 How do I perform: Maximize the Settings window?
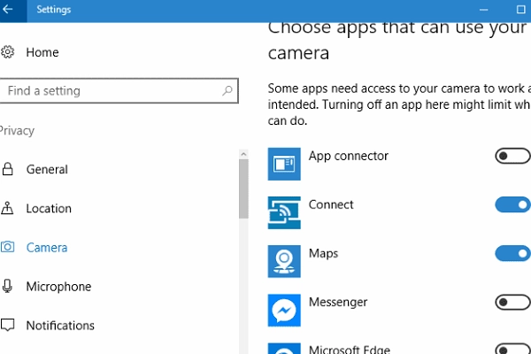click(x=521, y=10)
